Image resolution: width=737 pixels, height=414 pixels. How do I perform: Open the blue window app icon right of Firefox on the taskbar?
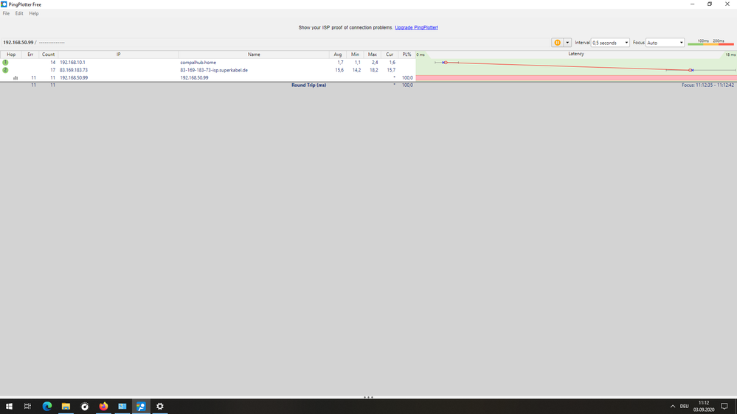point(122,407)
